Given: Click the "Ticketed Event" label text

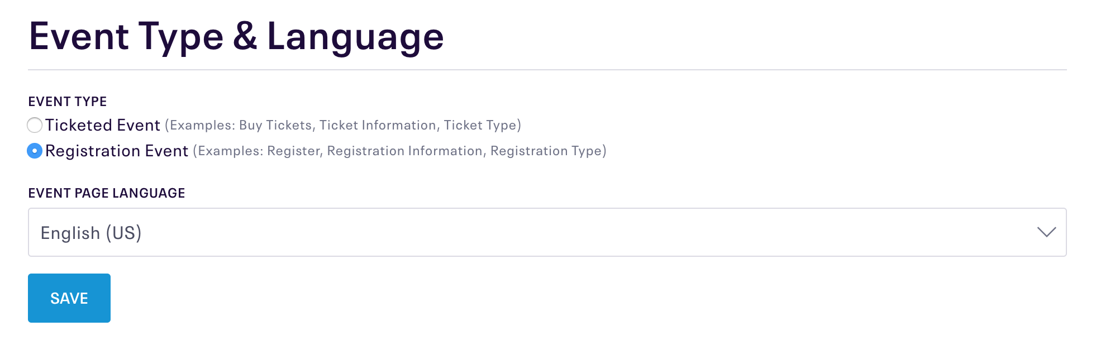Looking at the screenshot, I should pos(103,125).
